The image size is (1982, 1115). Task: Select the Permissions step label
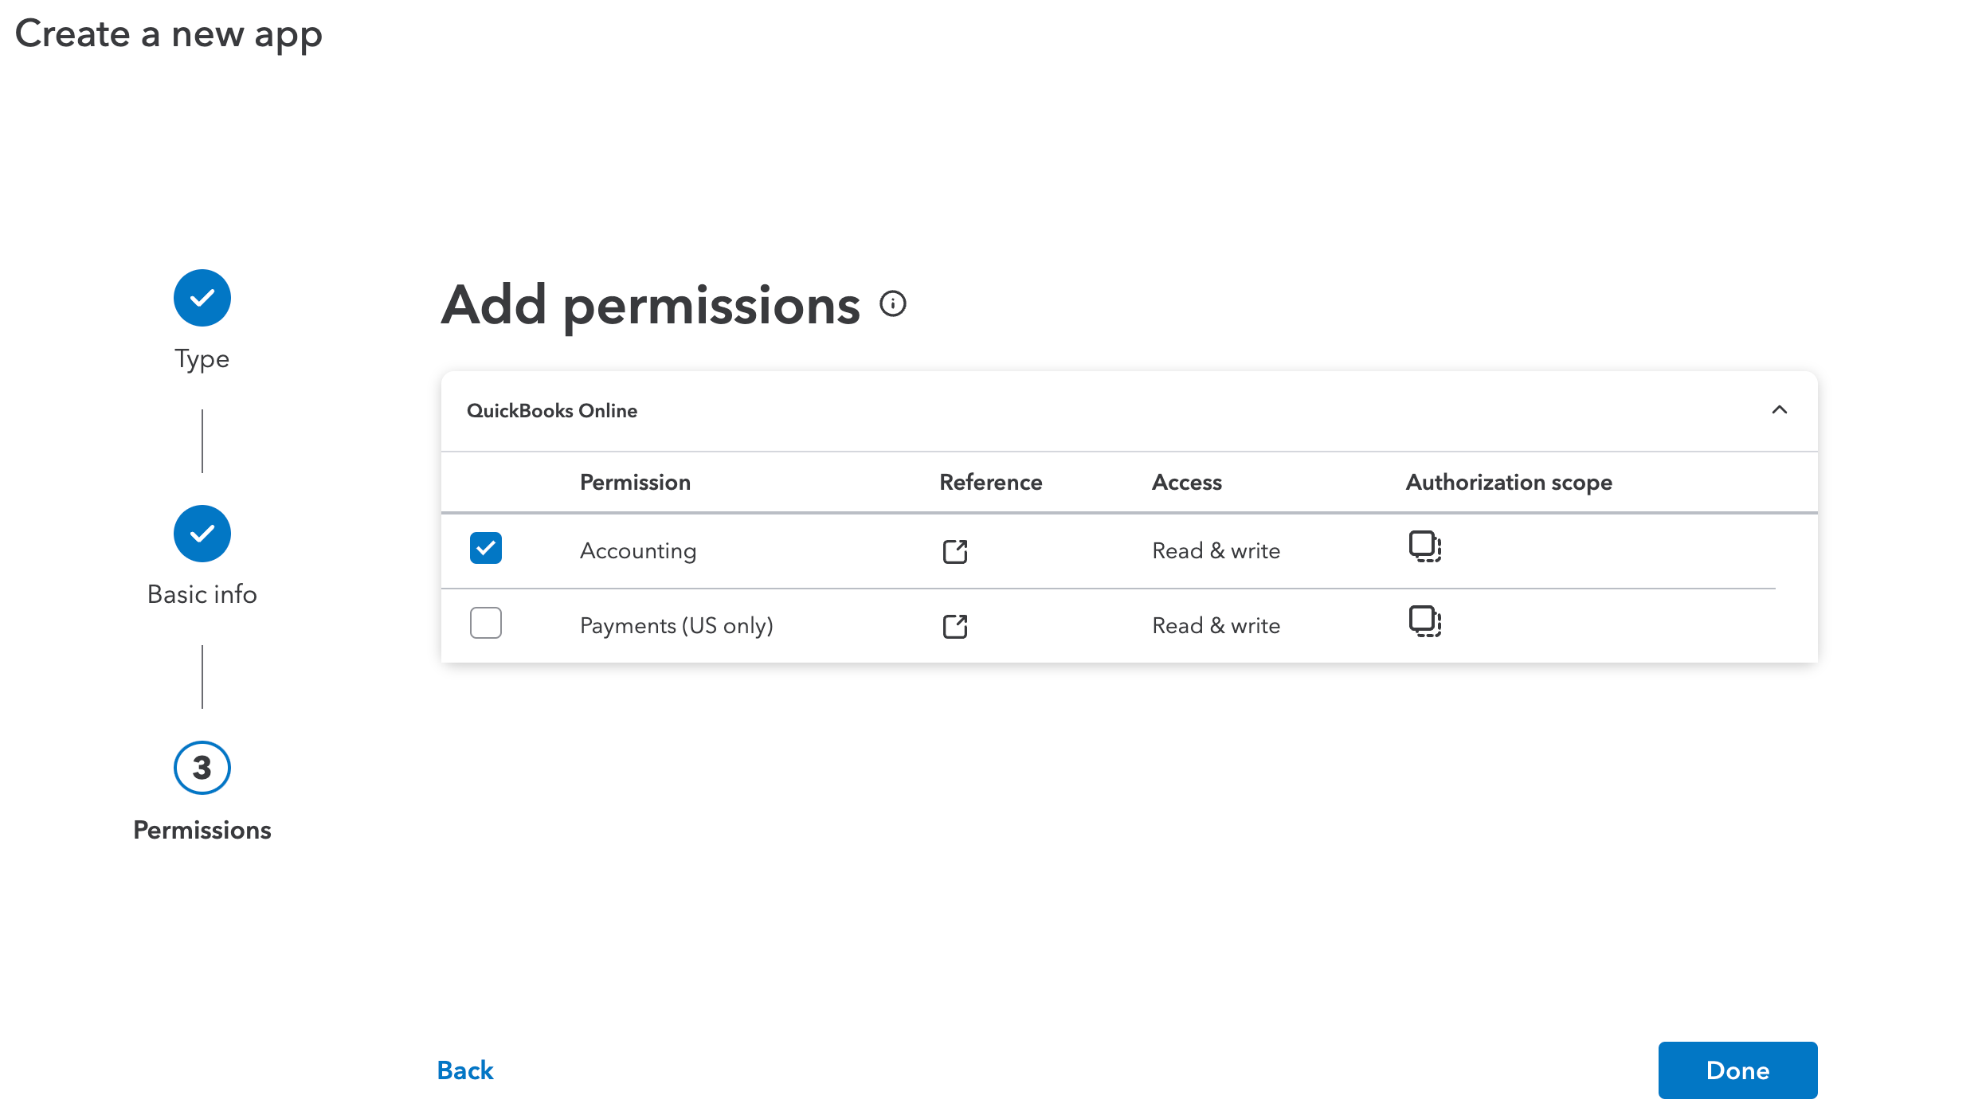coord(202,830)
